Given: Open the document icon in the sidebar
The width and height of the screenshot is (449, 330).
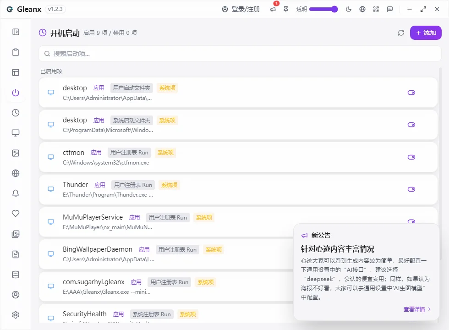Looking at the screenshot, I should pos(16,254).
